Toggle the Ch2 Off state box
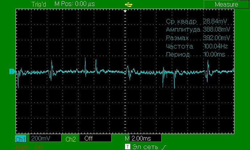Screen dimensions: 250x150 tap(95, 138)
